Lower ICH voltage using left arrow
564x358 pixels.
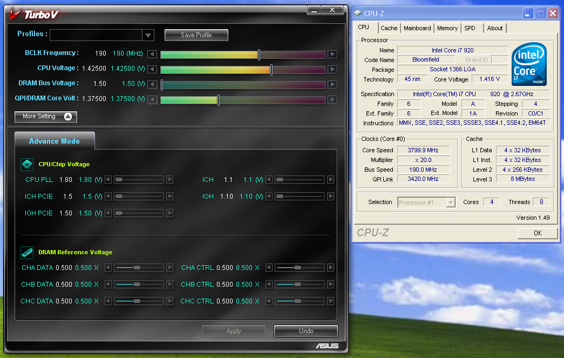pos(269,179)
